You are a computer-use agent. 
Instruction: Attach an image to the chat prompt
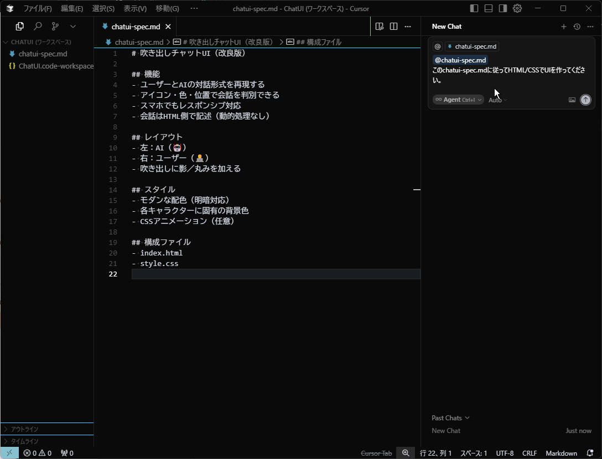pos(572,100)
